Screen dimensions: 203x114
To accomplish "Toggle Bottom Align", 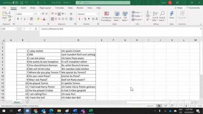I will (59, 14).
